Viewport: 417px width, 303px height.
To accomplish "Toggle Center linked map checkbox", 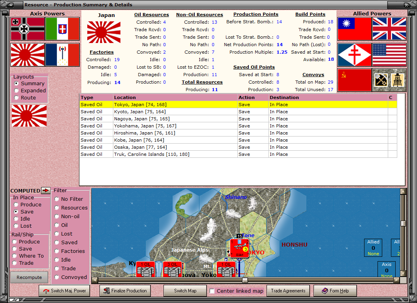I will click(x=212, y=291).
